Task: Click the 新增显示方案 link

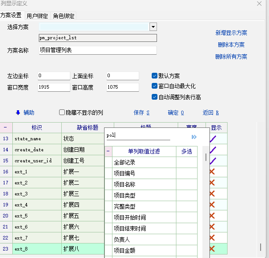Action: (231, 33)
